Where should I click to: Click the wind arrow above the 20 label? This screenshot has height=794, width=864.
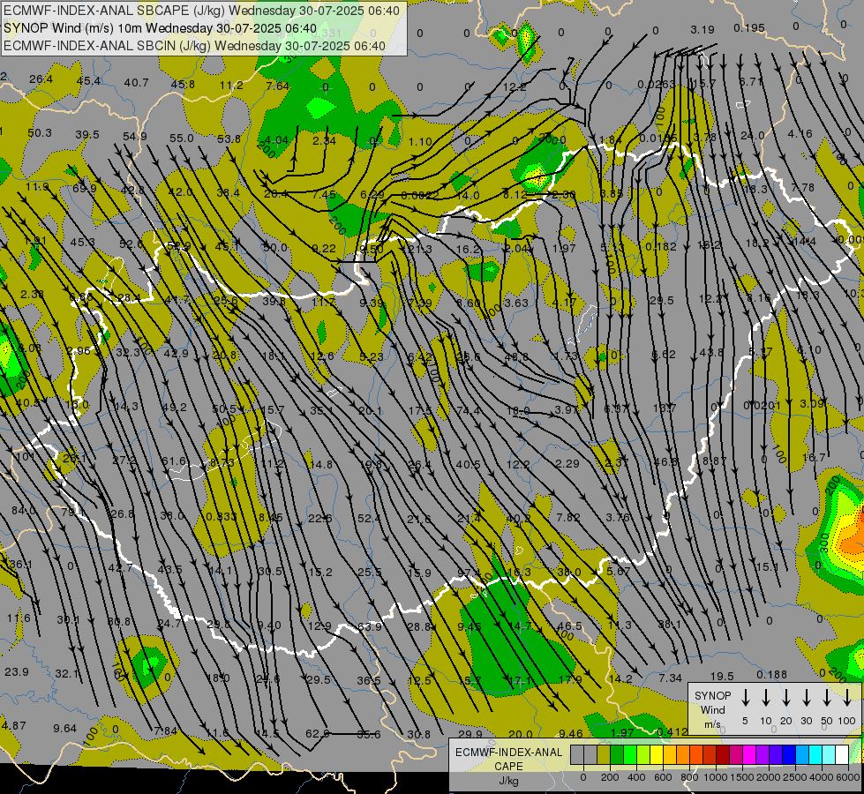(x=785, y=698)
